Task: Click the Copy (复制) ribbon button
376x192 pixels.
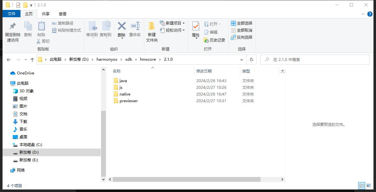Action: tap(28, 29)
